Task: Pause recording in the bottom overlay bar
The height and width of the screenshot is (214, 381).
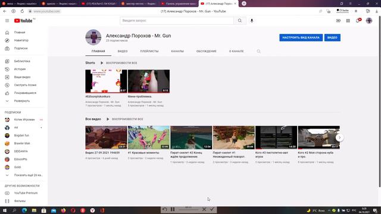Action: click(x=173, y=209)
